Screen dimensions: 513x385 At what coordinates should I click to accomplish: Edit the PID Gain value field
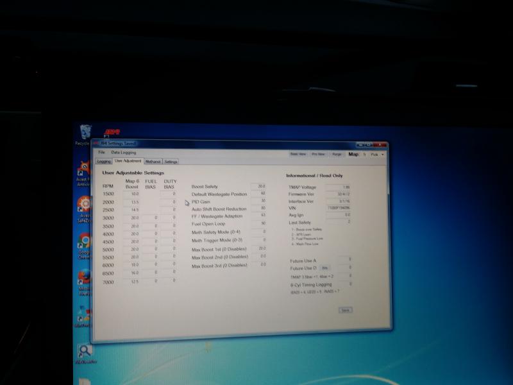[258, 201]
